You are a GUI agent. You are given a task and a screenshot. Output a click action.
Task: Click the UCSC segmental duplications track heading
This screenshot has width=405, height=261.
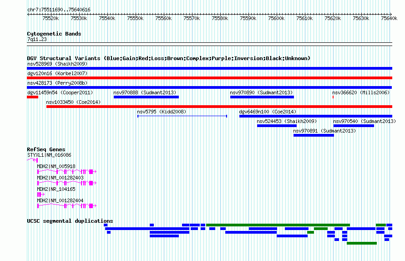click(70, 221)
